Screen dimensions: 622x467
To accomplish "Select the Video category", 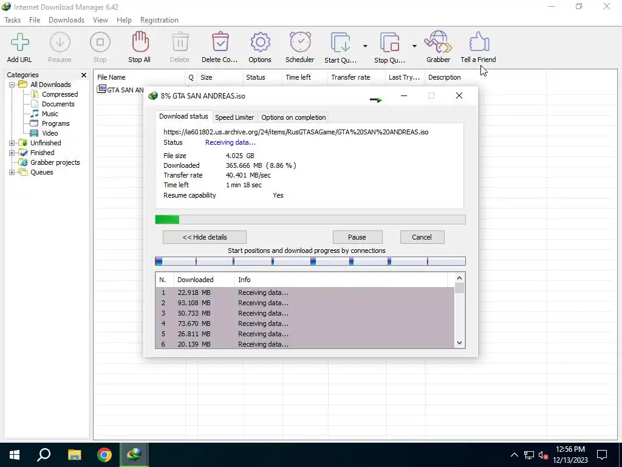I will tap(50, 133).
